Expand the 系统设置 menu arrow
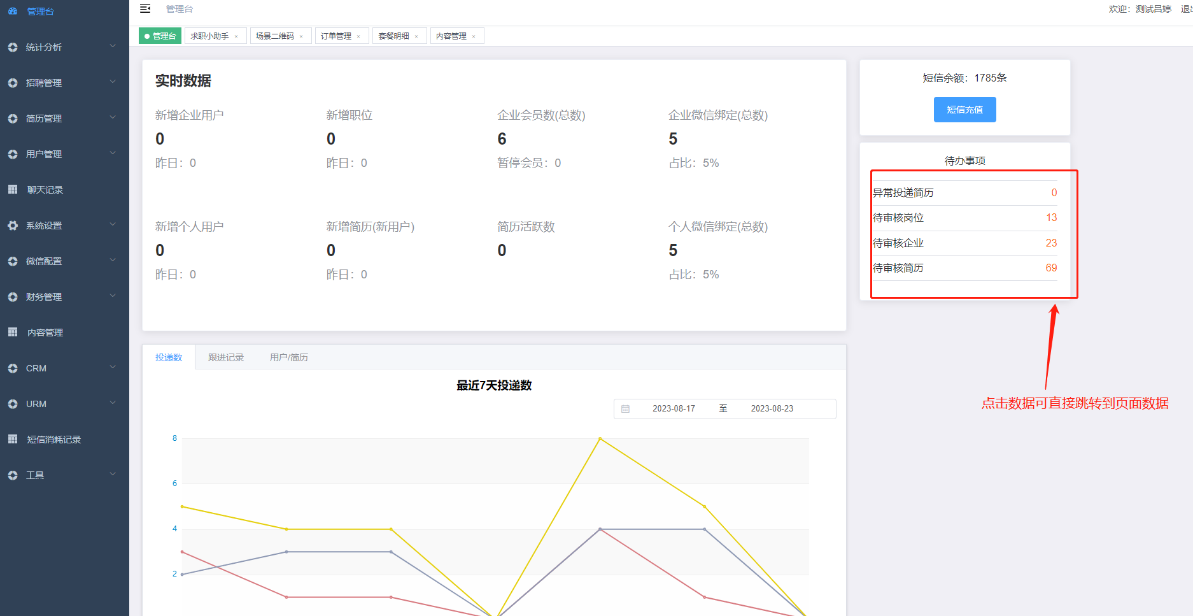The height and width of the screenshot is (616, 1193). [x=113, y=224]
